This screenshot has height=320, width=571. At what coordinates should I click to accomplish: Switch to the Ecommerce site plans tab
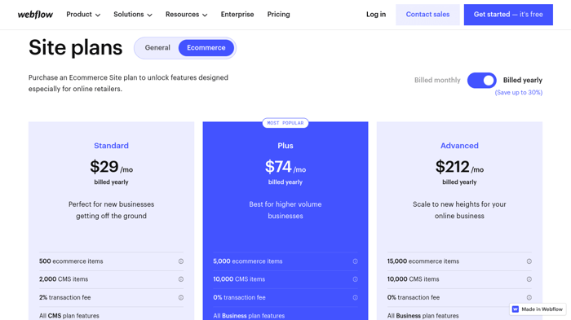[x=206, y=48]
